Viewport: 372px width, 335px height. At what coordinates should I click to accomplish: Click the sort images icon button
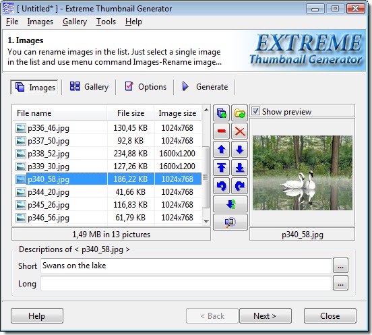point(230,204)
